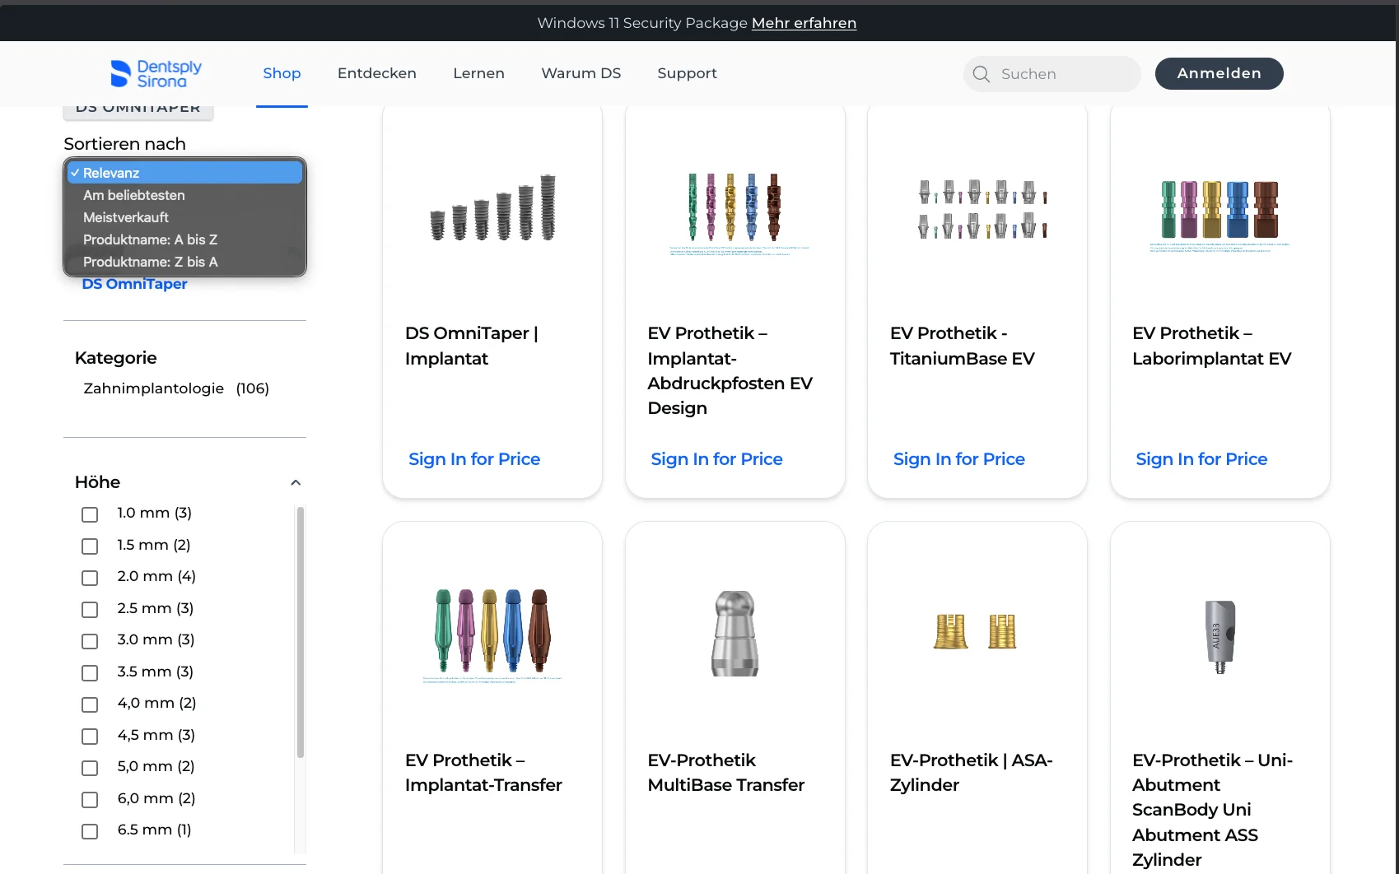
Task: Open the Support menu
Action: coord(687,73)
